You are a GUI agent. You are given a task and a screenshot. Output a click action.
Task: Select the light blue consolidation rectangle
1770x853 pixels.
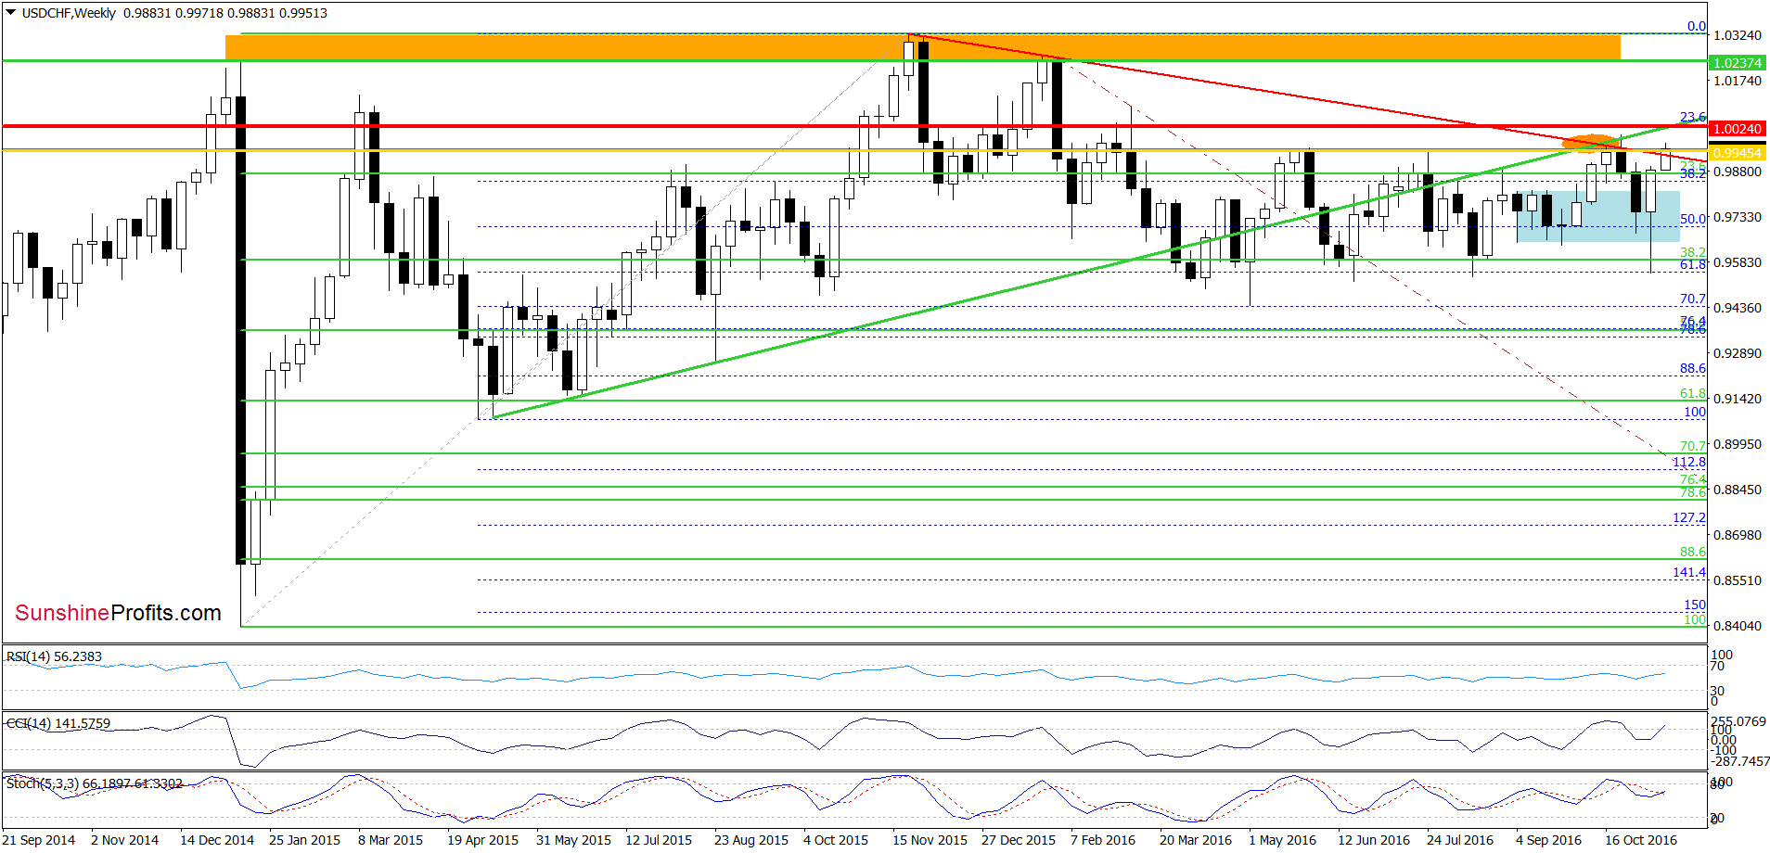pos(1597,217)
